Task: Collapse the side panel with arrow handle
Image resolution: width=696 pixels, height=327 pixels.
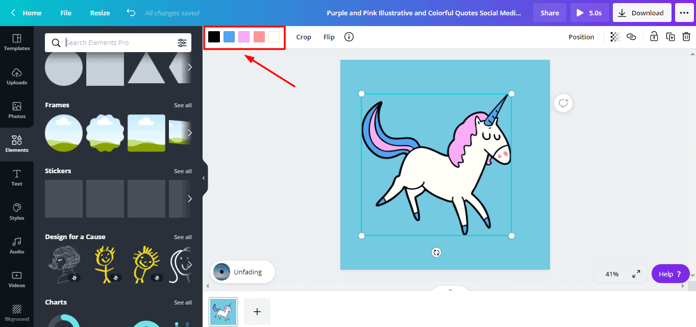Action: click(204, 178)
